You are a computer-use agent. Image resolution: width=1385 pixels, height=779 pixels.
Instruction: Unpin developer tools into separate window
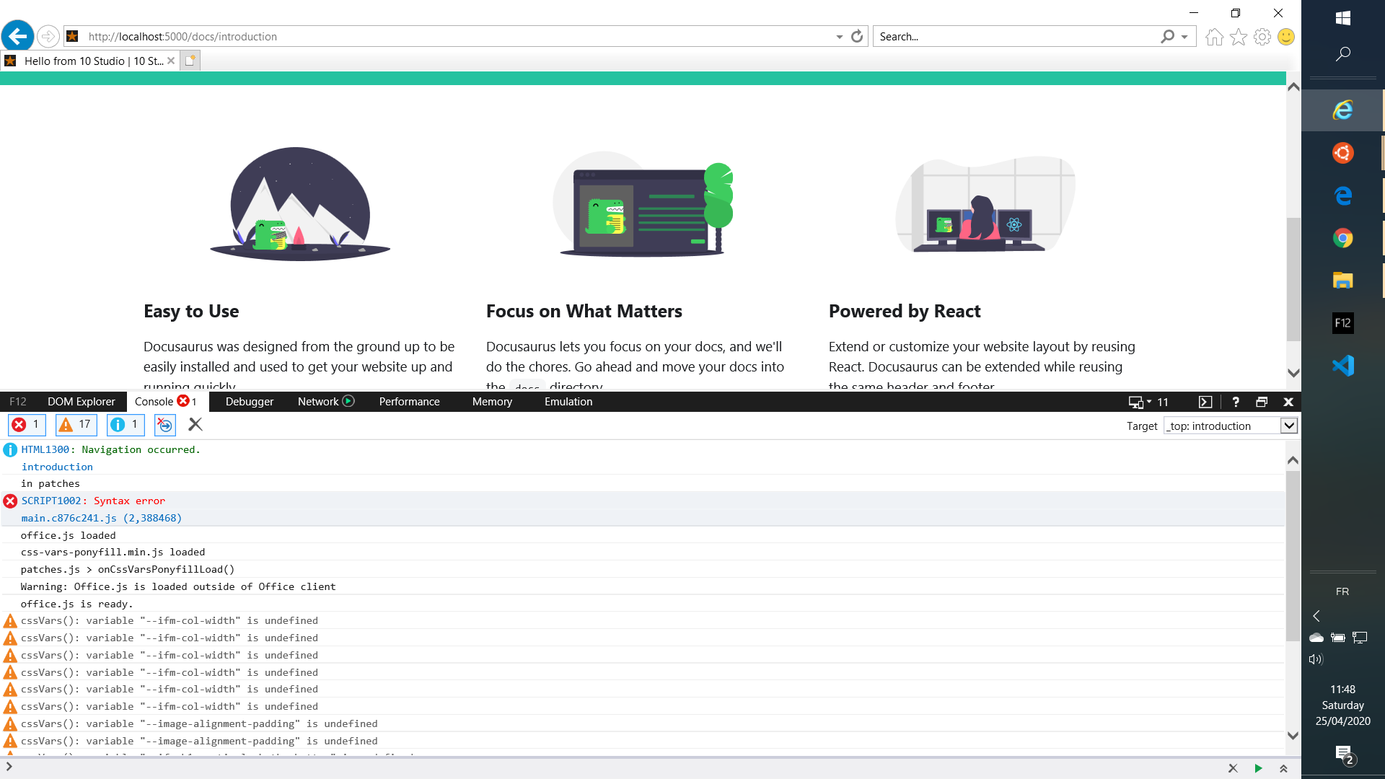(x=1262, y=402)
